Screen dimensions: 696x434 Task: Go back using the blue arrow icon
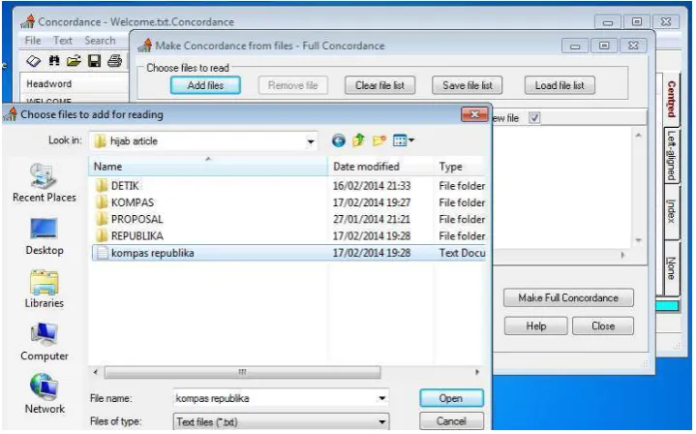(338, 140)
